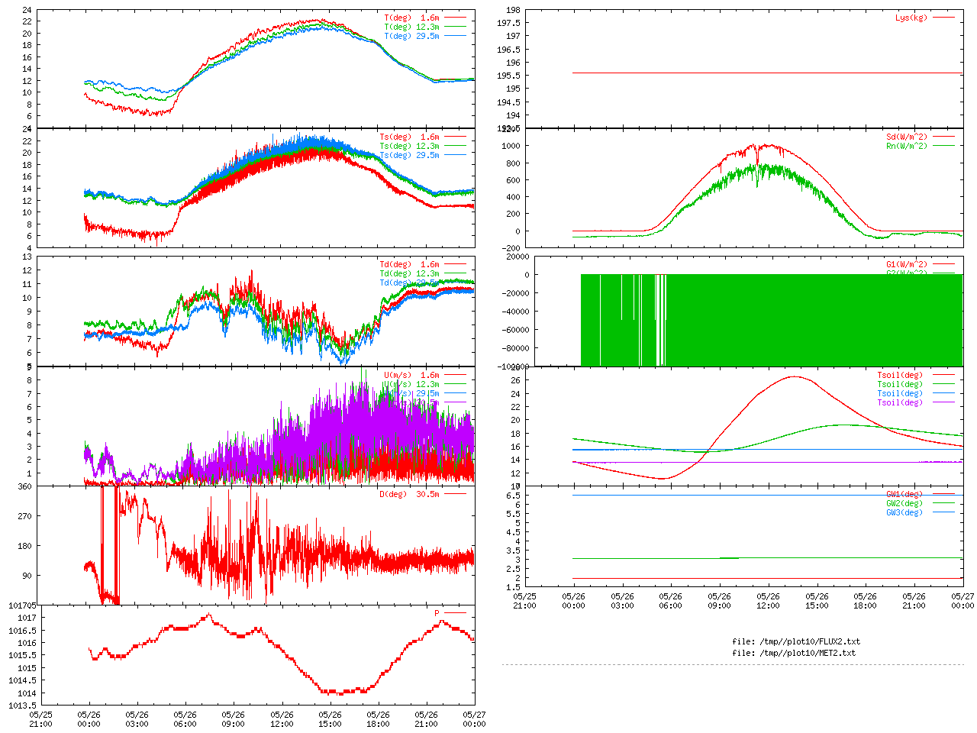Select the 'Ts(deg) 1.6m' legend entry
977x733 pixels.
point(410,137)
